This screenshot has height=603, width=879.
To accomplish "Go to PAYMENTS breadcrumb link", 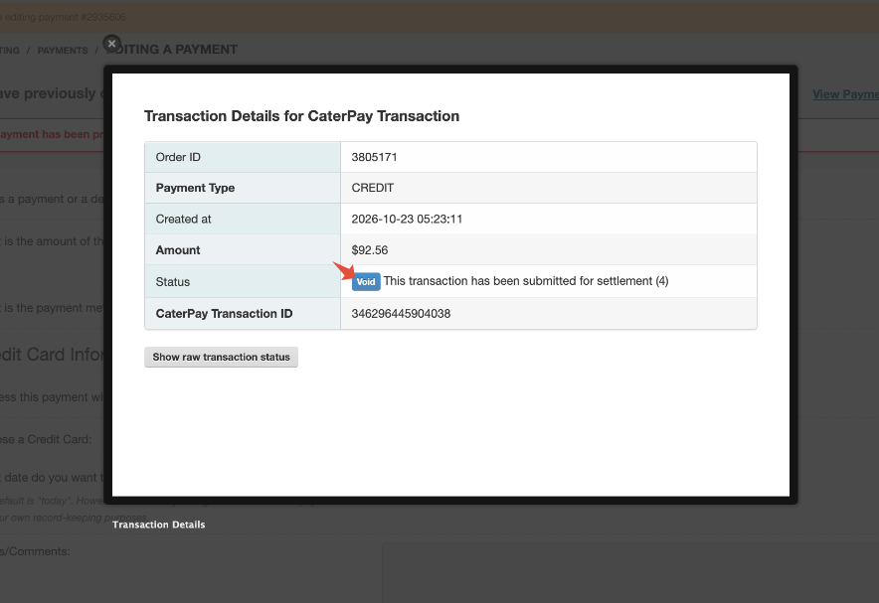I will point(63,51).
